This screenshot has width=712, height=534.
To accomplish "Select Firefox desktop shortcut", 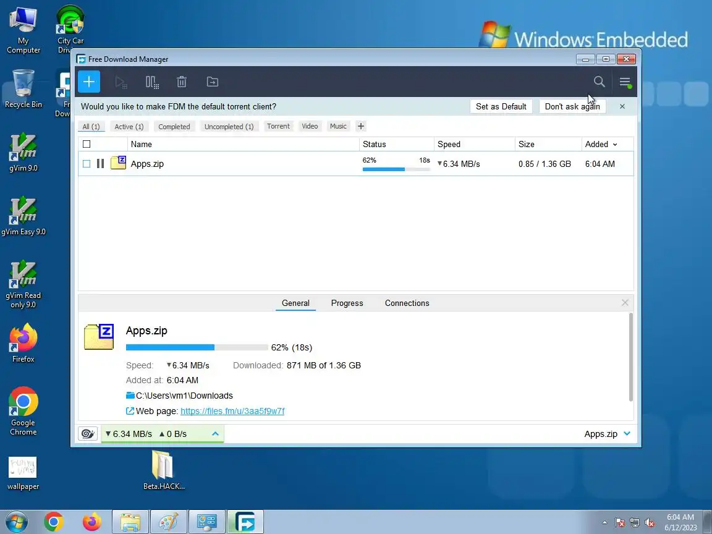I will pyautogui.click(x=23, y=343).
